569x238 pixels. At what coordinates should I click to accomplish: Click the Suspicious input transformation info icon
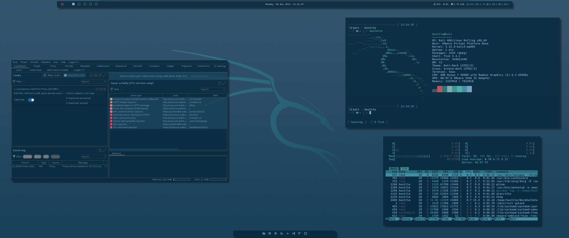pos(111,99)
